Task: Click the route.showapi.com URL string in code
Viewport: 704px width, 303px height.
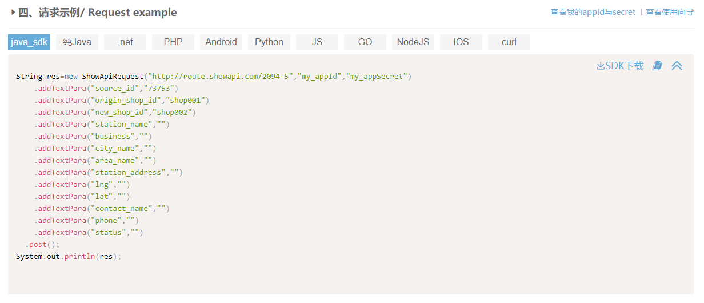Action: tap(221, 76)
